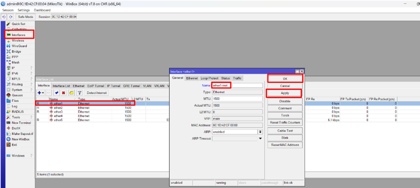Click the yellow comment note icon

tap(71, 93)
